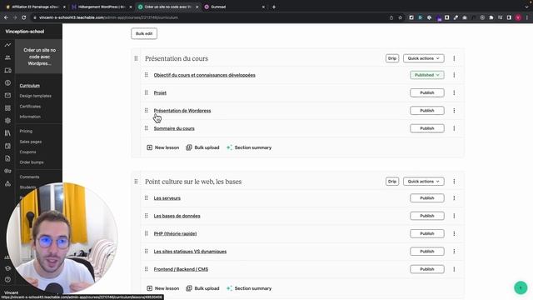Add New lesson under Présentation du cours
This screenshot has width=533, height=300.
(x=163, y=147)
